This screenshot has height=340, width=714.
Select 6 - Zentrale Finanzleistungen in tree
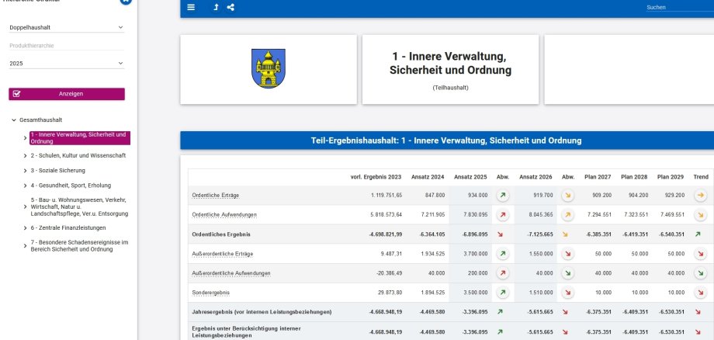(71, 228)
